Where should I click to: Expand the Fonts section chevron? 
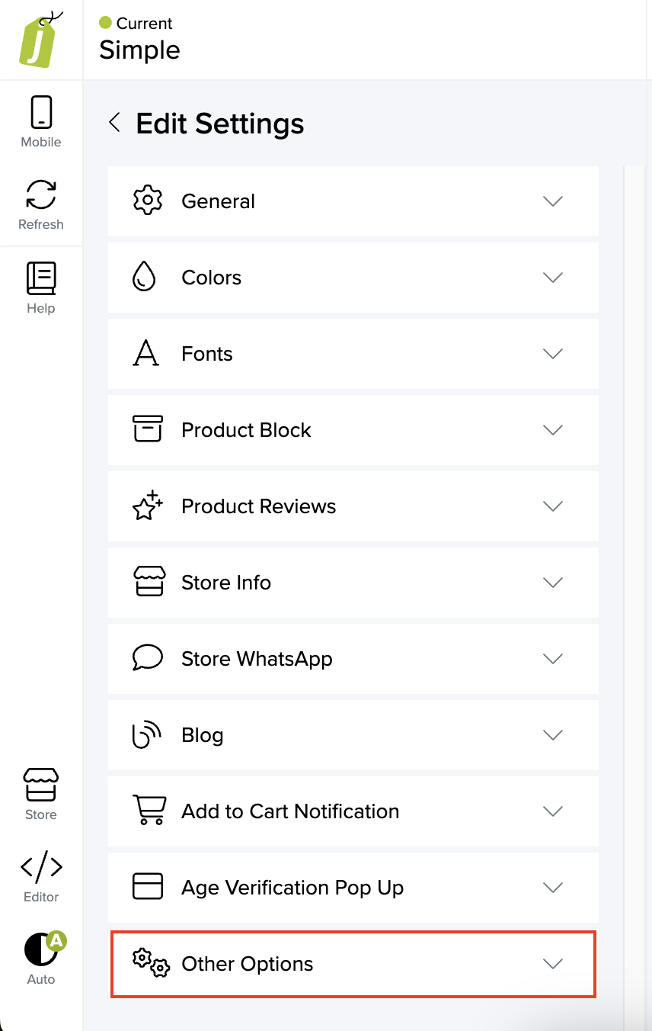pyautogui.click(x=552, y=354)
